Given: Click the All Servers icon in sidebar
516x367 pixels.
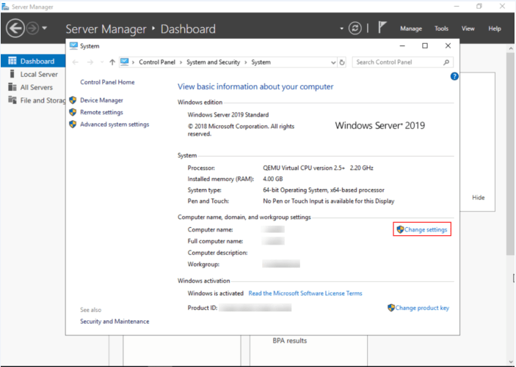Looking at the screenshot, I should pyautogui.click(x=12, y=87).
